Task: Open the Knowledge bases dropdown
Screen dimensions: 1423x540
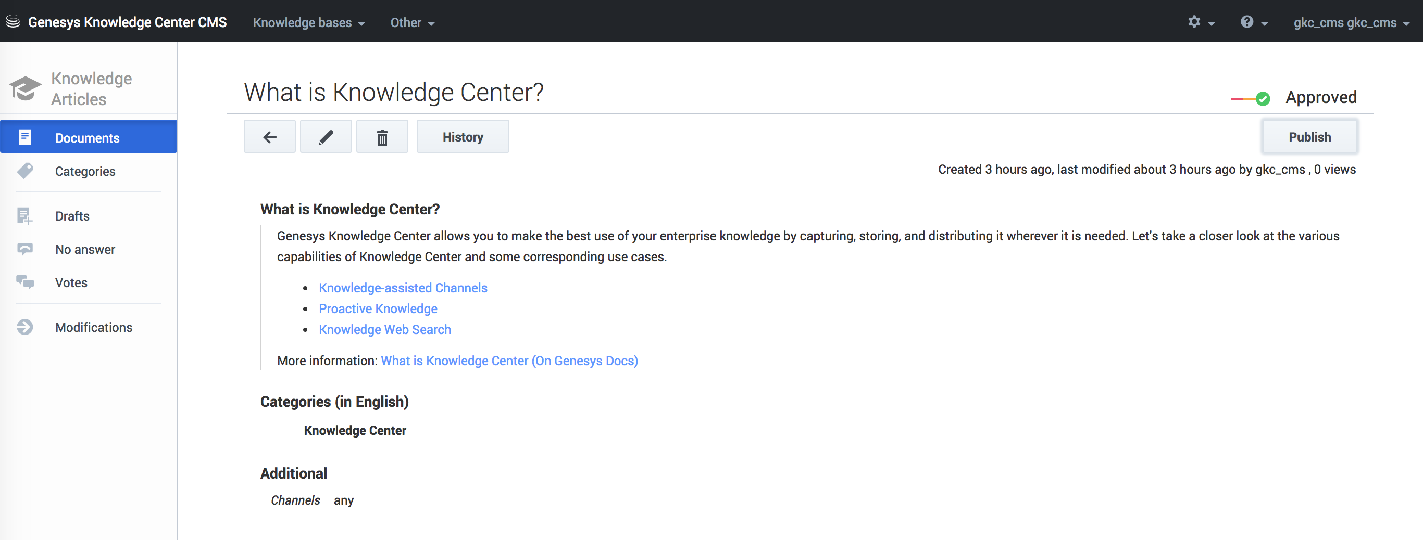Action: point(309,22)
